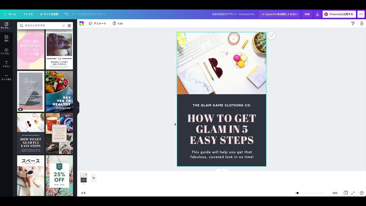Image resolution: width=366 pixels, height=206 pixels.
Task: Open search filter options icon
Action: (69, 25)
